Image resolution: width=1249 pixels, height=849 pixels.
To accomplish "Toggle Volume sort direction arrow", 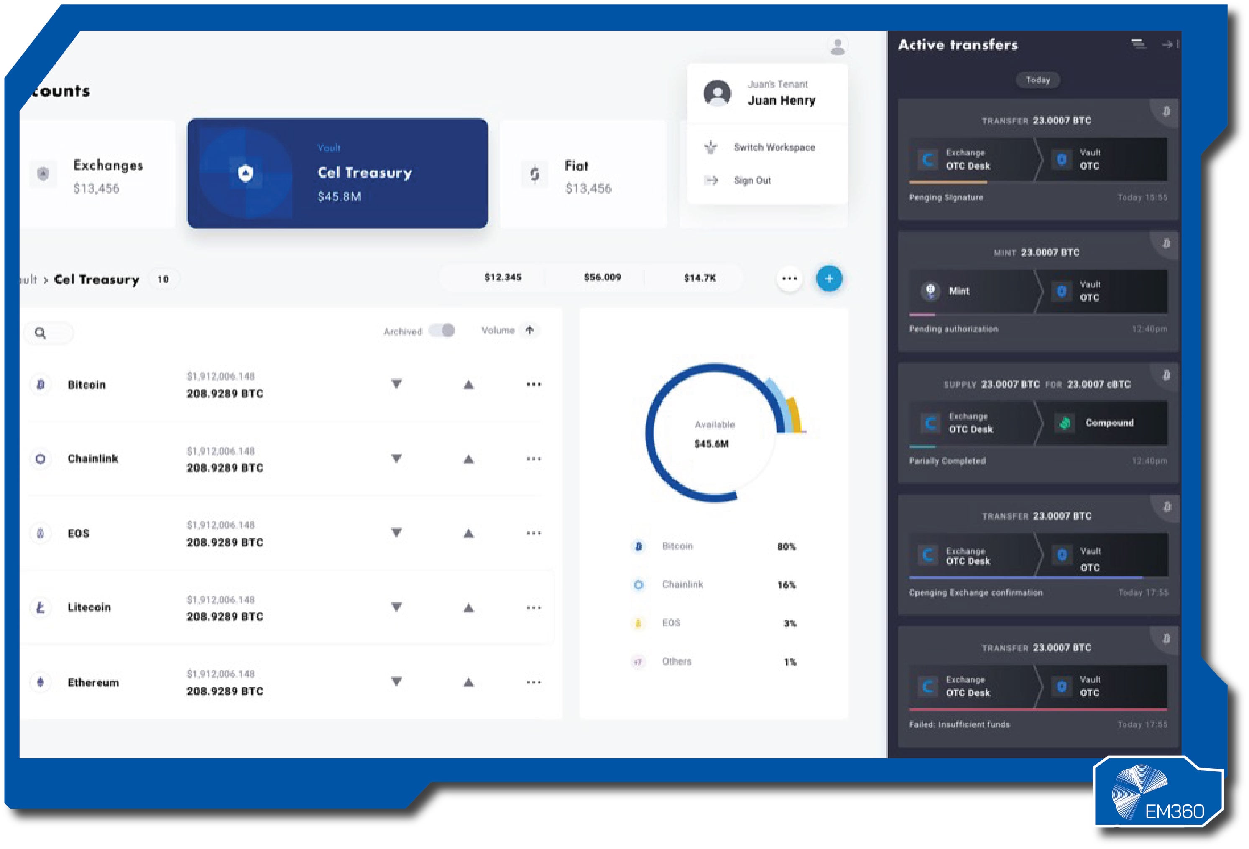I will point(530,330).
